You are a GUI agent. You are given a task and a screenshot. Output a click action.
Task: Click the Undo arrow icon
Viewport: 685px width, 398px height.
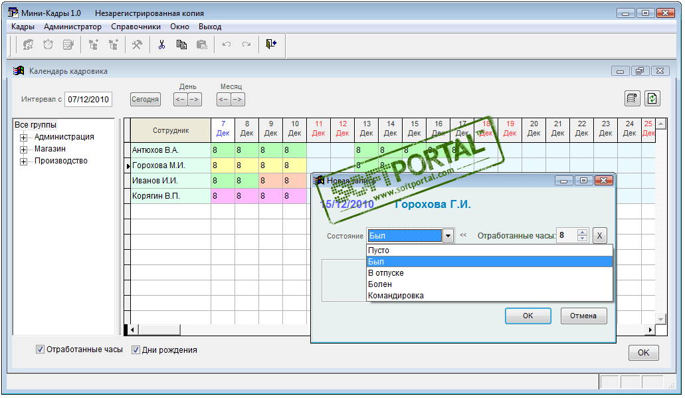pos(227,45)
